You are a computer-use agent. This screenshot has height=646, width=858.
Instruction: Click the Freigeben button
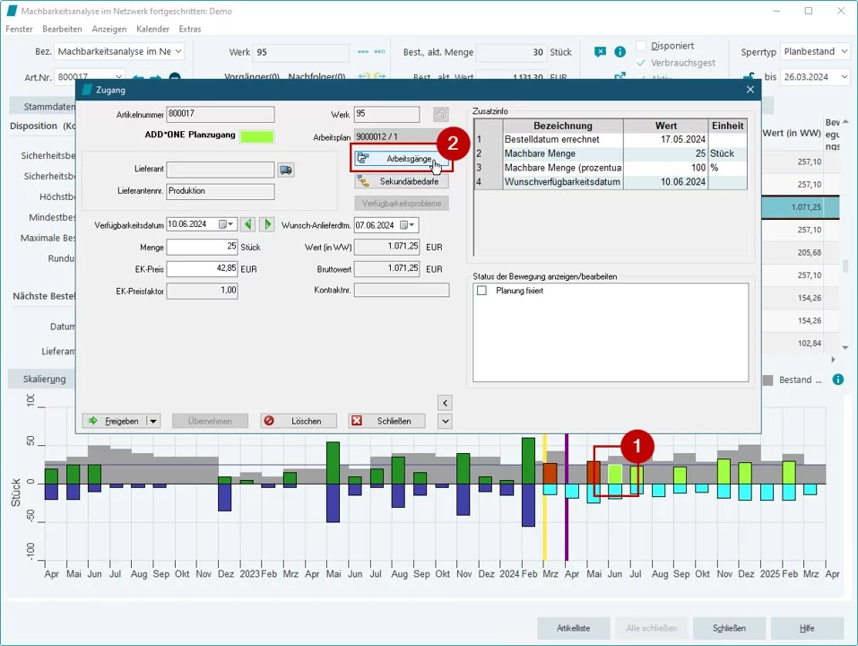[x=115, y=421]
